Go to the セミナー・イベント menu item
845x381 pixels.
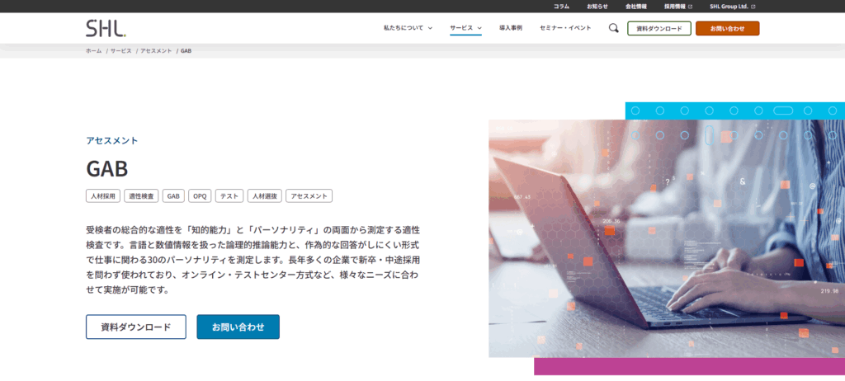565,28
